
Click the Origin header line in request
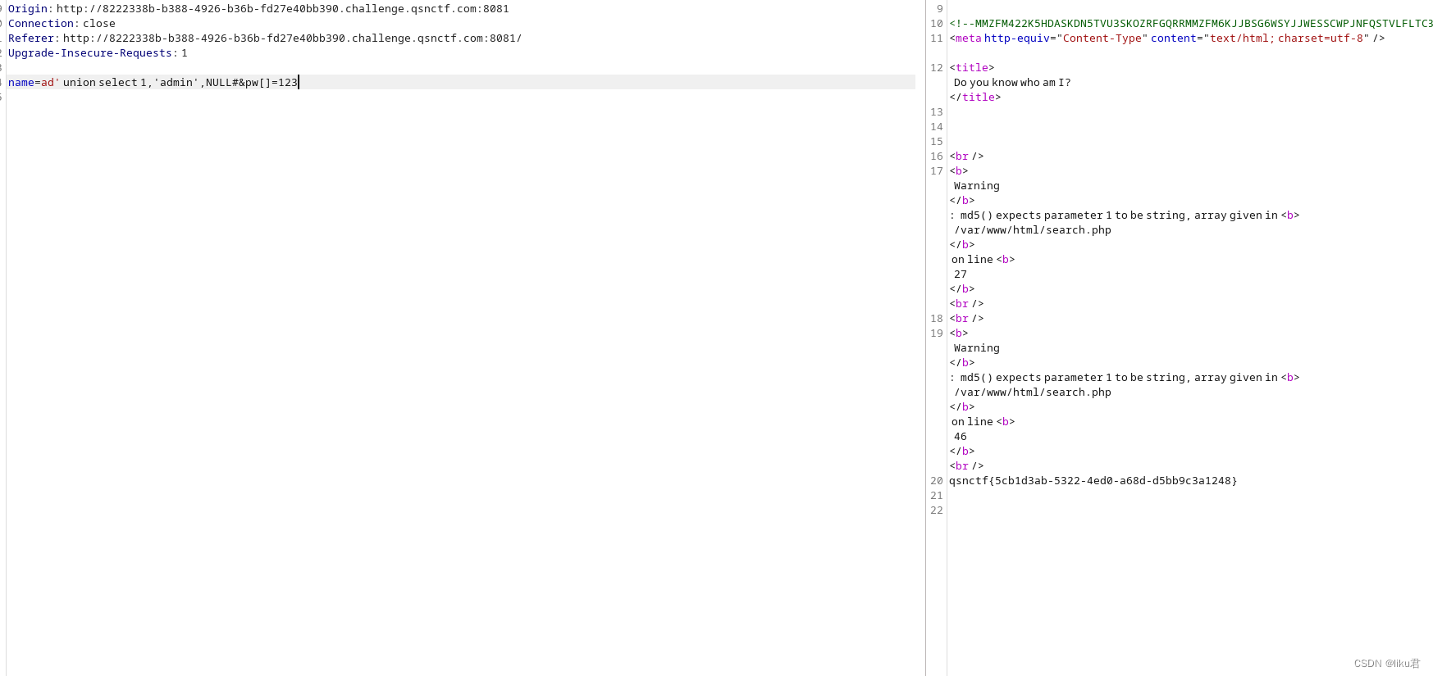click(258, 9)
